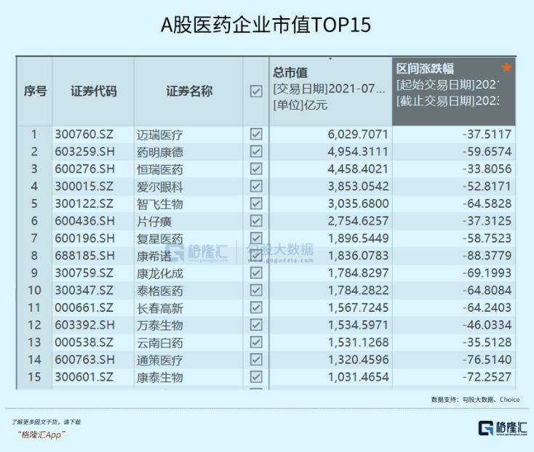Click market value 4,954.3111

tap(358, 152)
